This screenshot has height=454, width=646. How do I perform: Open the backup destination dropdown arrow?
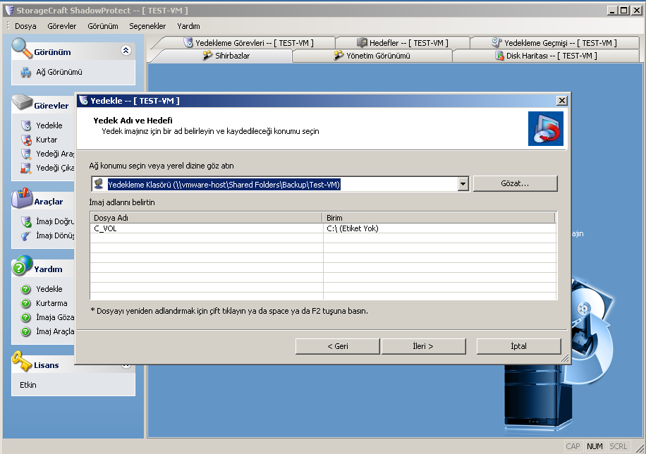tap(463, 184)
